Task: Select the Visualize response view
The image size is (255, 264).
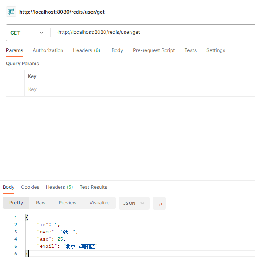Action: [x=99, y=203]
